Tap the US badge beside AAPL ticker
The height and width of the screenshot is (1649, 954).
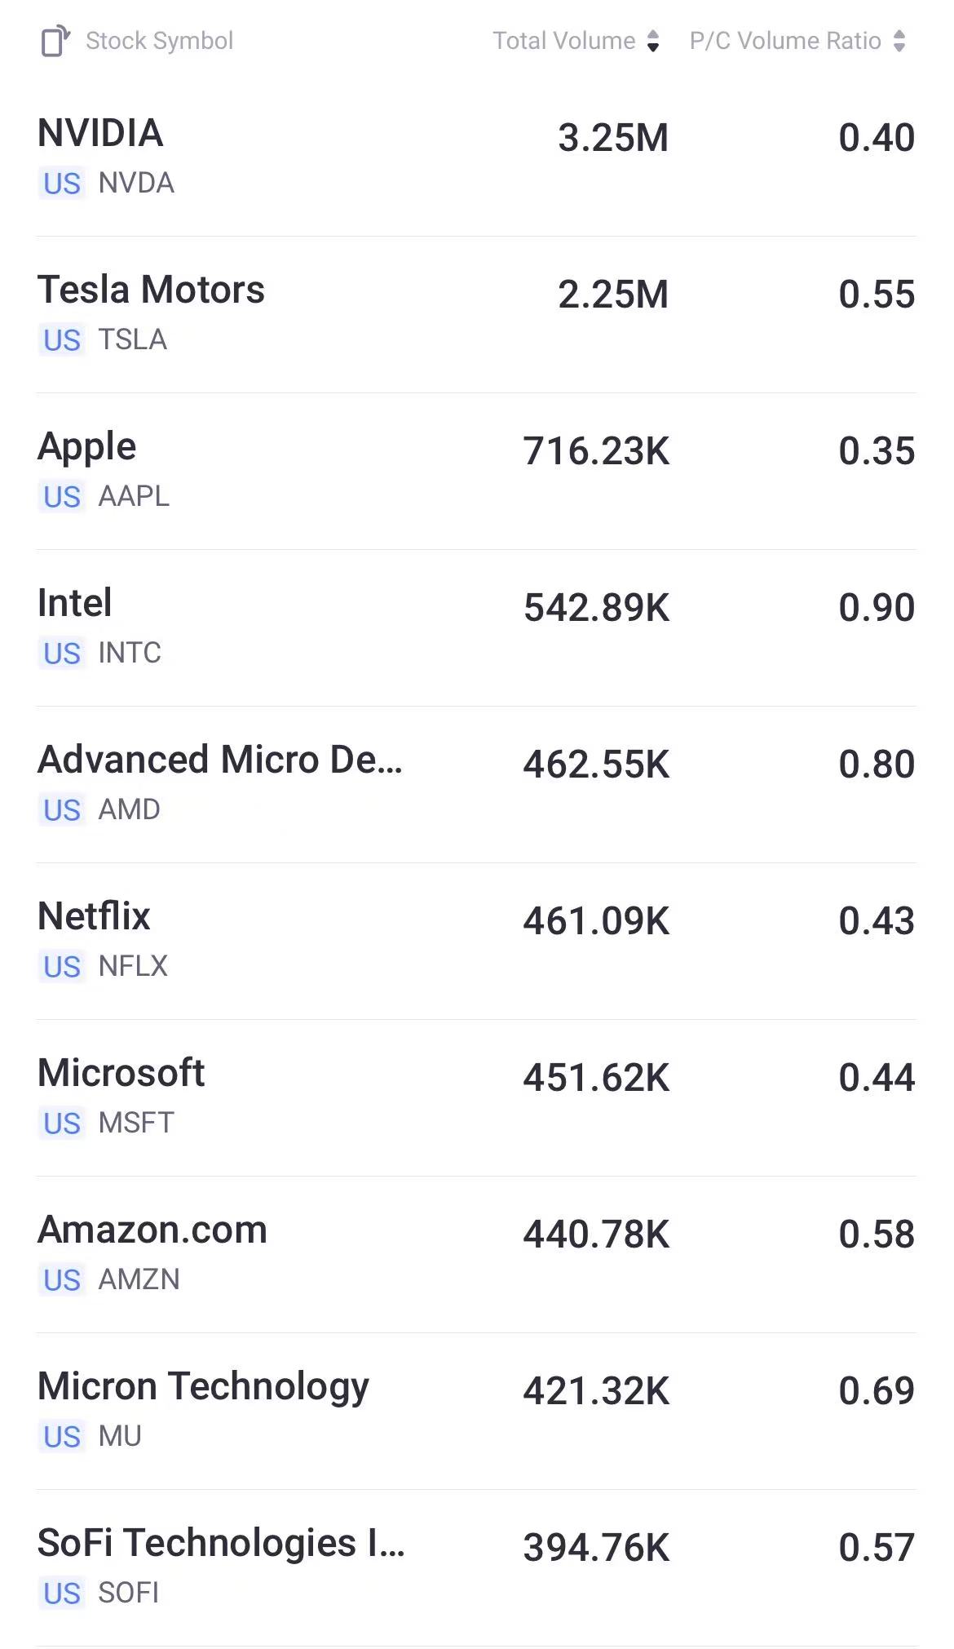click(62, 497)
